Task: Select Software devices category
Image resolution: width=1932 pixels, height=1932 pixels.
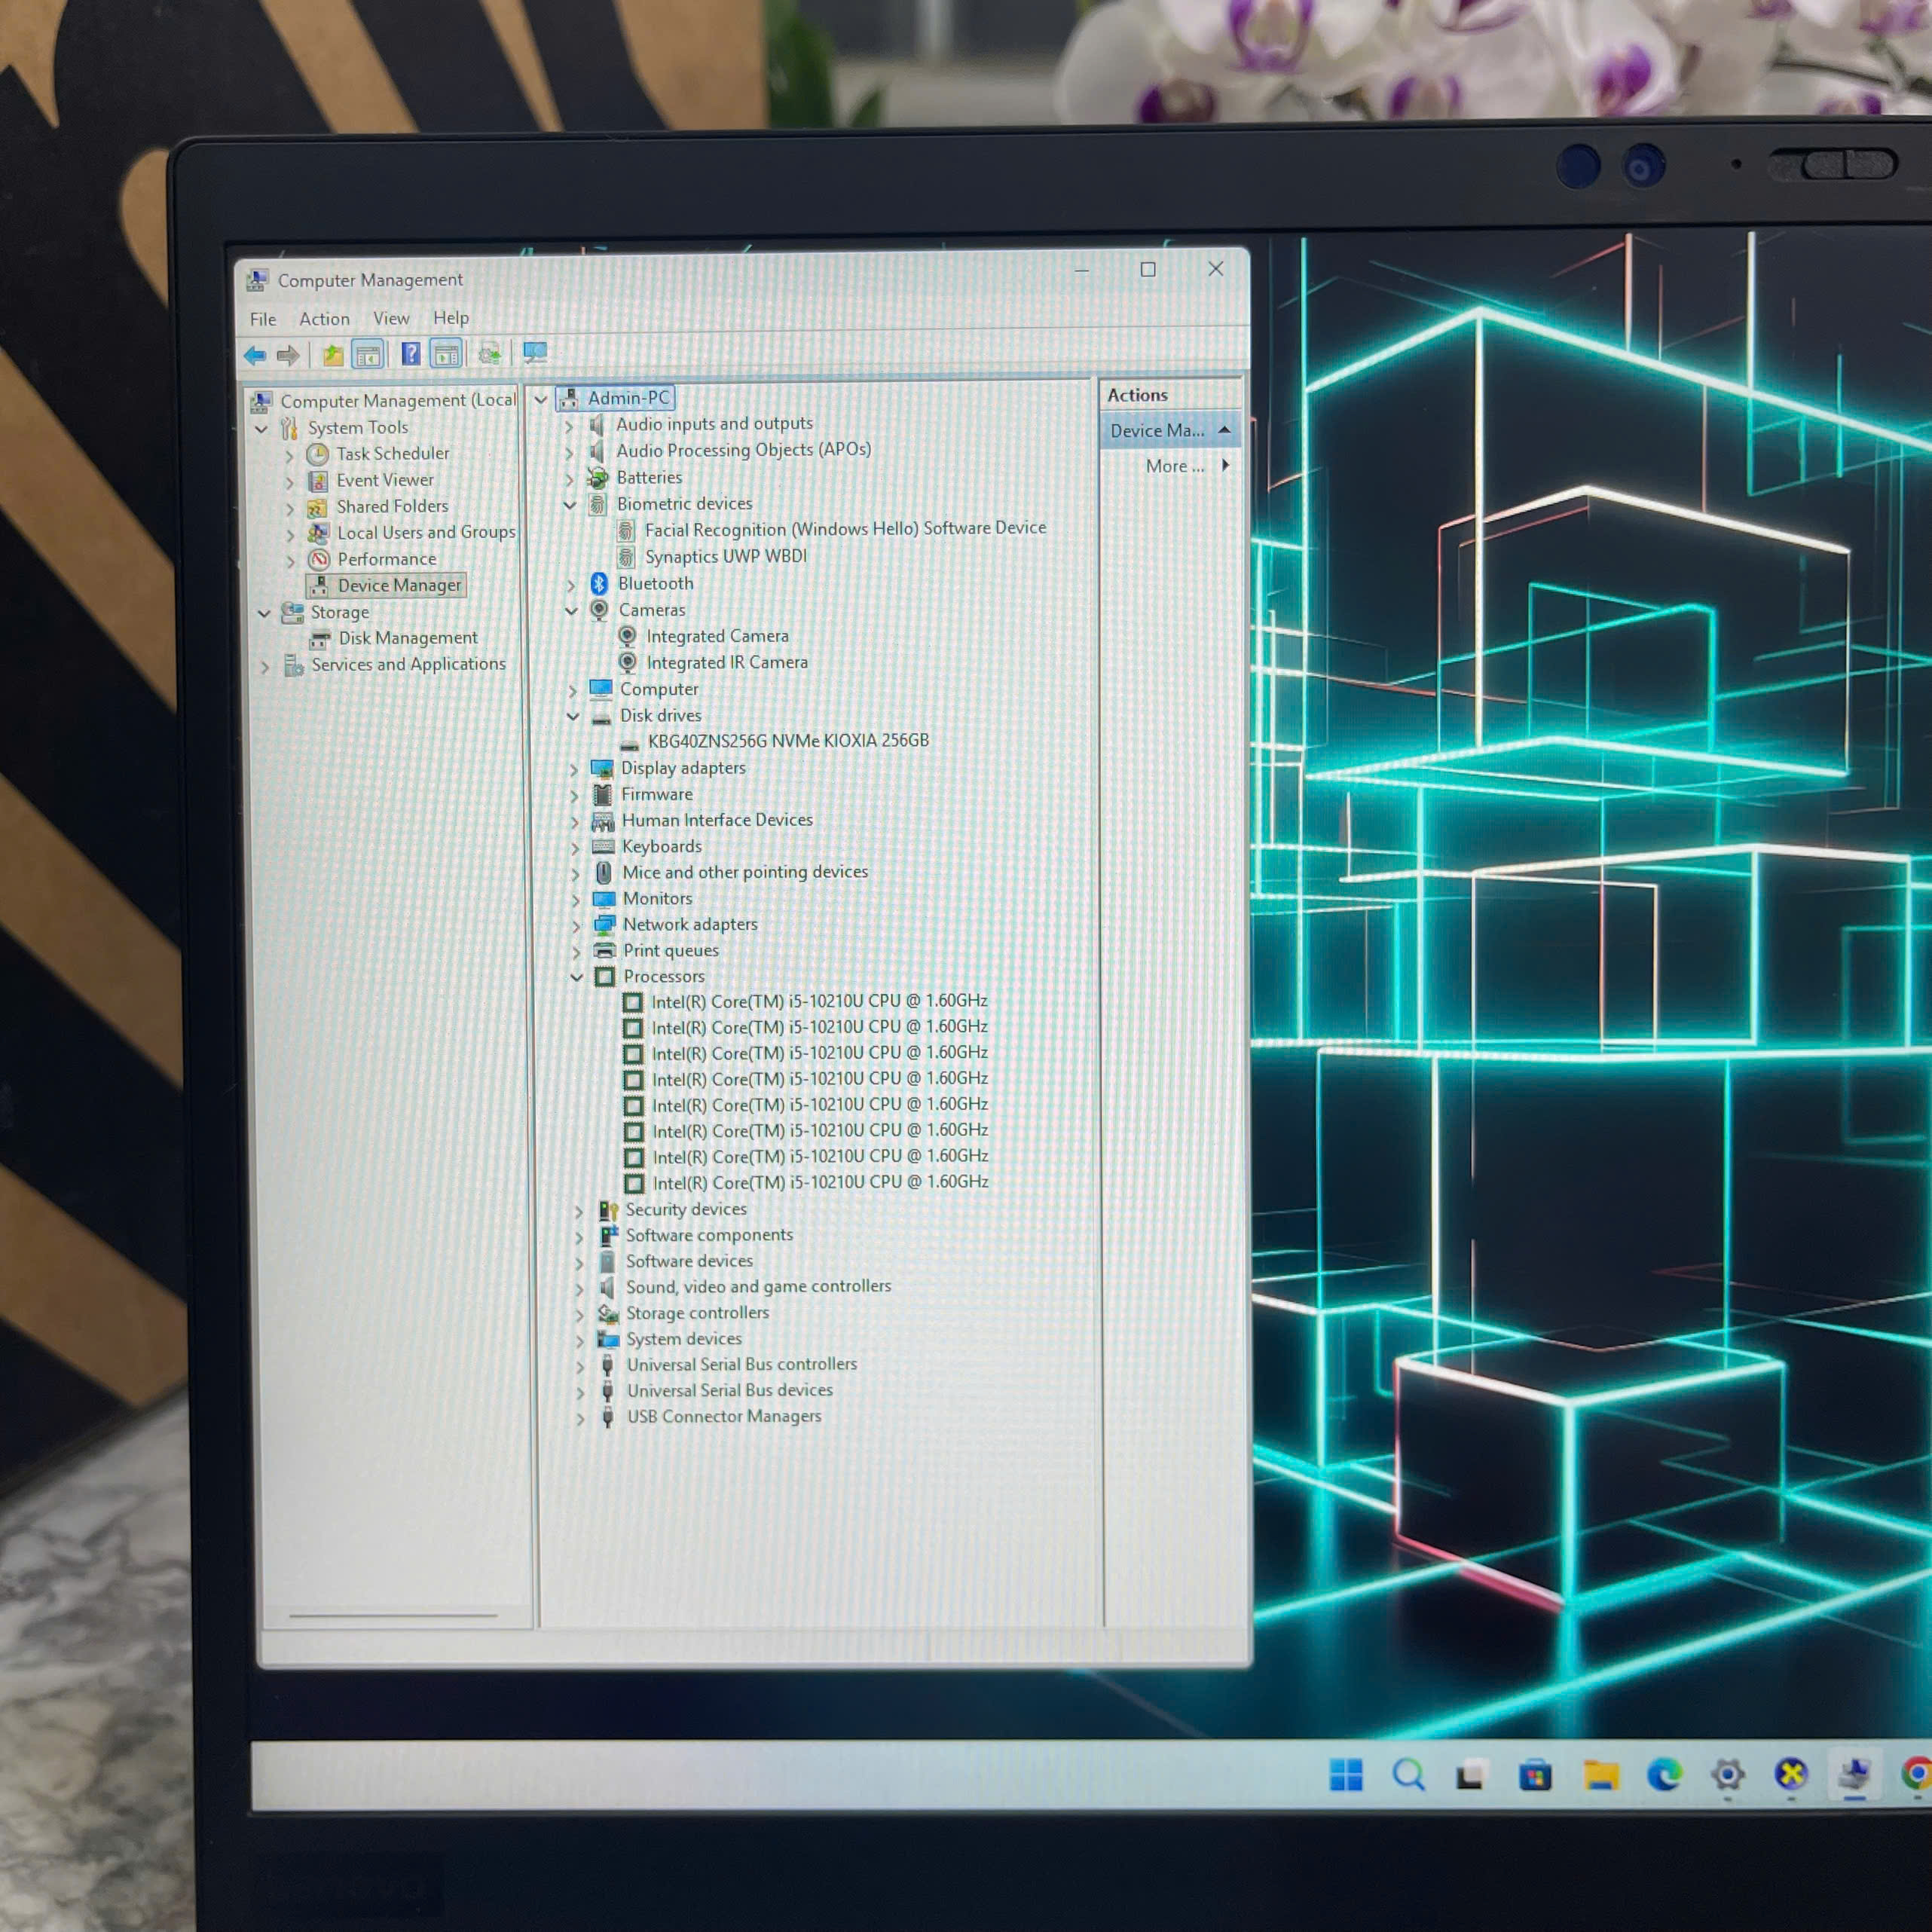Action: pos(689,1261)
